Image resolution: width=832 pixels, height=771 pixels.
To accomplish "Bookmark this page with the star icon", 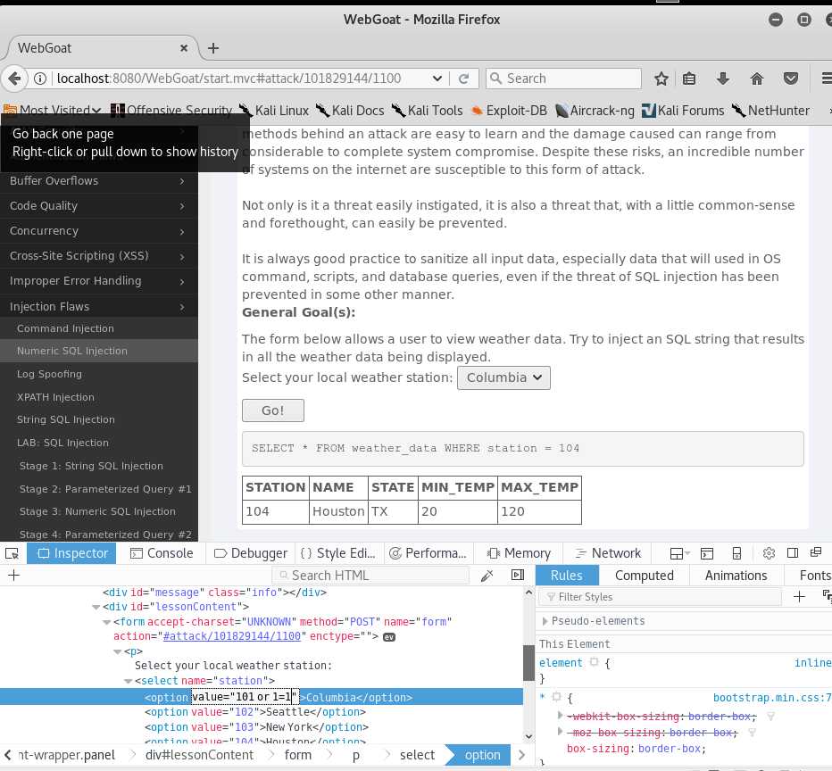I will [x=661, y=79].
